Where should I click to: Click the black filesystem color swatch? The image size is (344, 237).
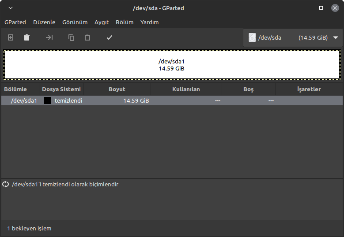click(47, 100)
